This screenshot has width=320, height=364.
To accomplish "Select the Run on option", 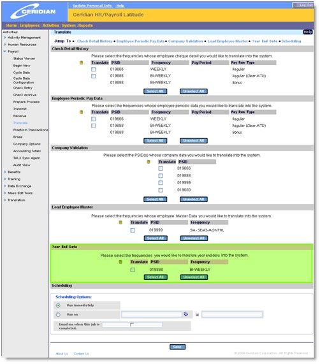I will pos(58,314).
